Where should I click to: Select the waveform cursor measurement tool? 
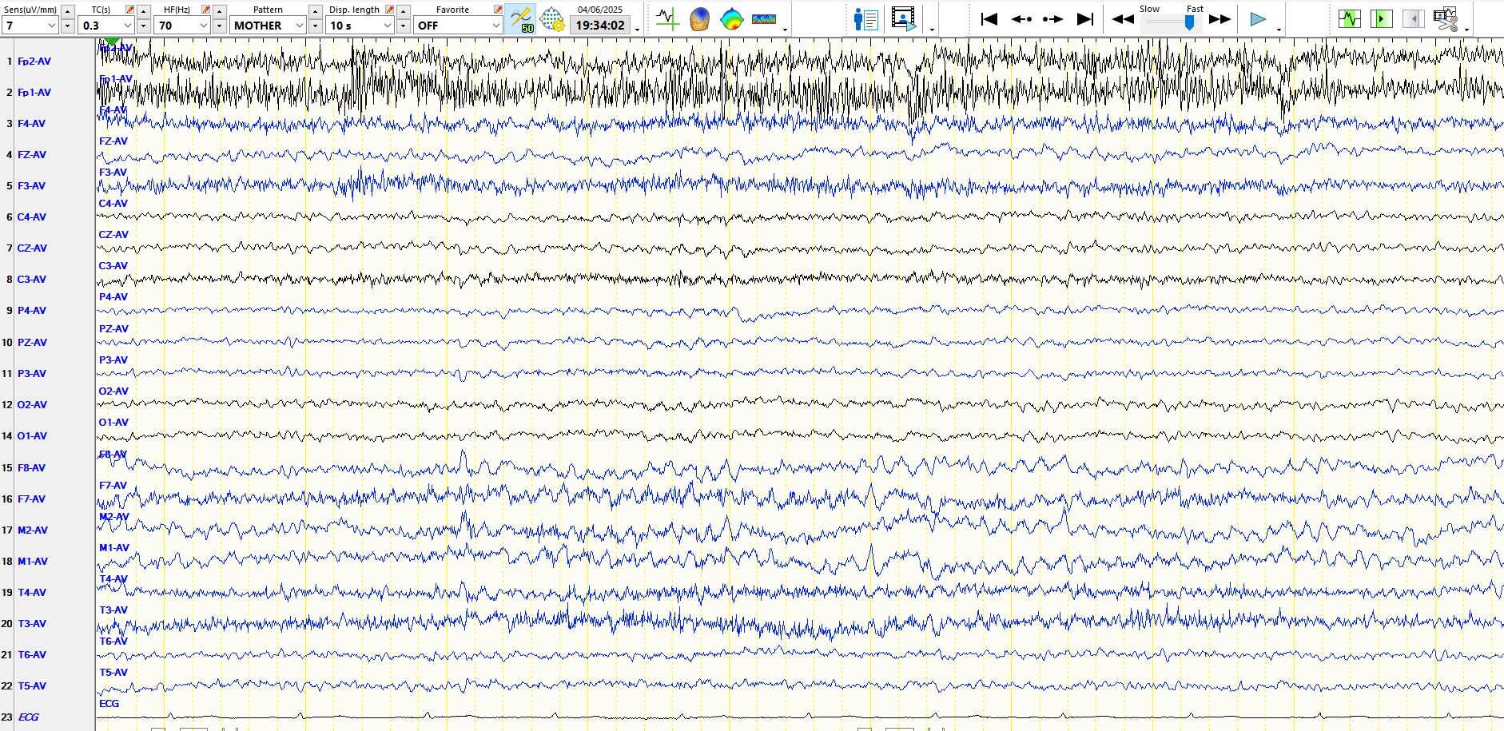tap(667, 19)
